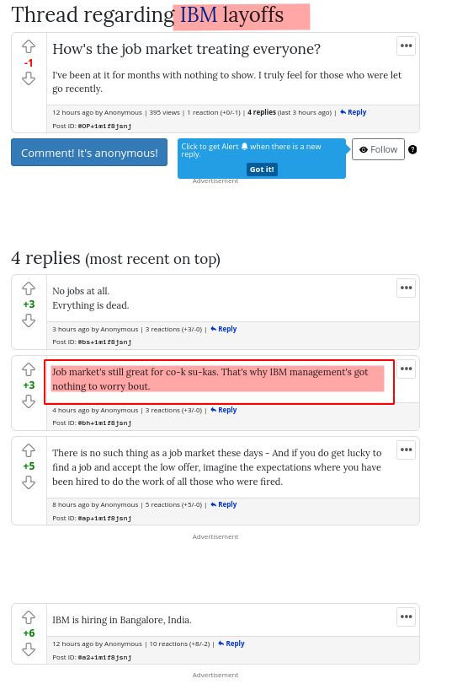Click the '4 replies' link in post footer
Viewport: 452px width, 684px height.
pos(262,112)
